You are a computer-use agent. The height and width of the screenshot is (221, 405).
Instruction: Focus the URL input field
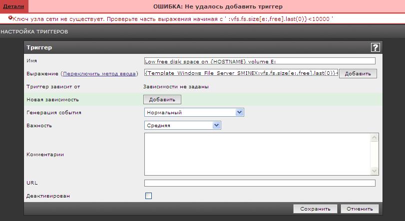click(260, 183)
